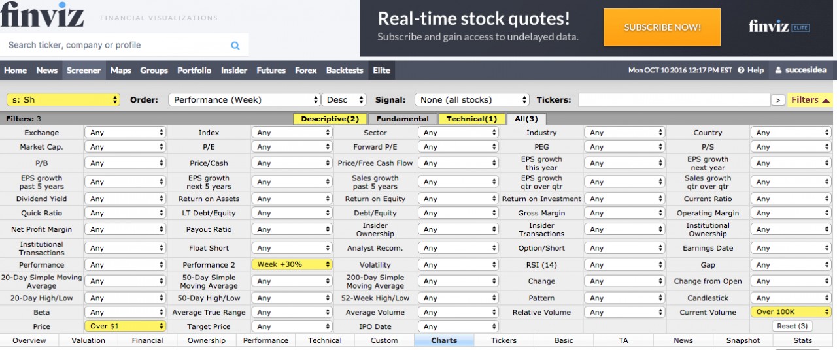
Task: Open the News menu item
Action: click(x=47, y=71)
